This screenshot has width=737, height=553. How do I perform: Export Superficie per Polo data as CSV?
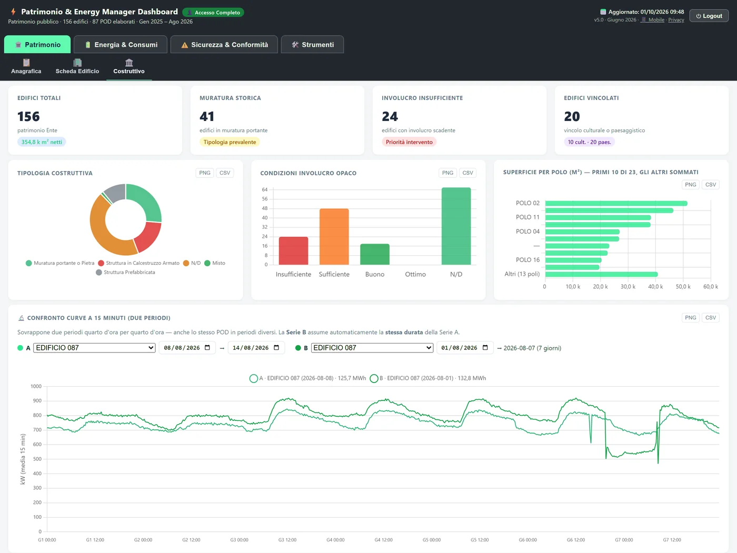[711, 185]
